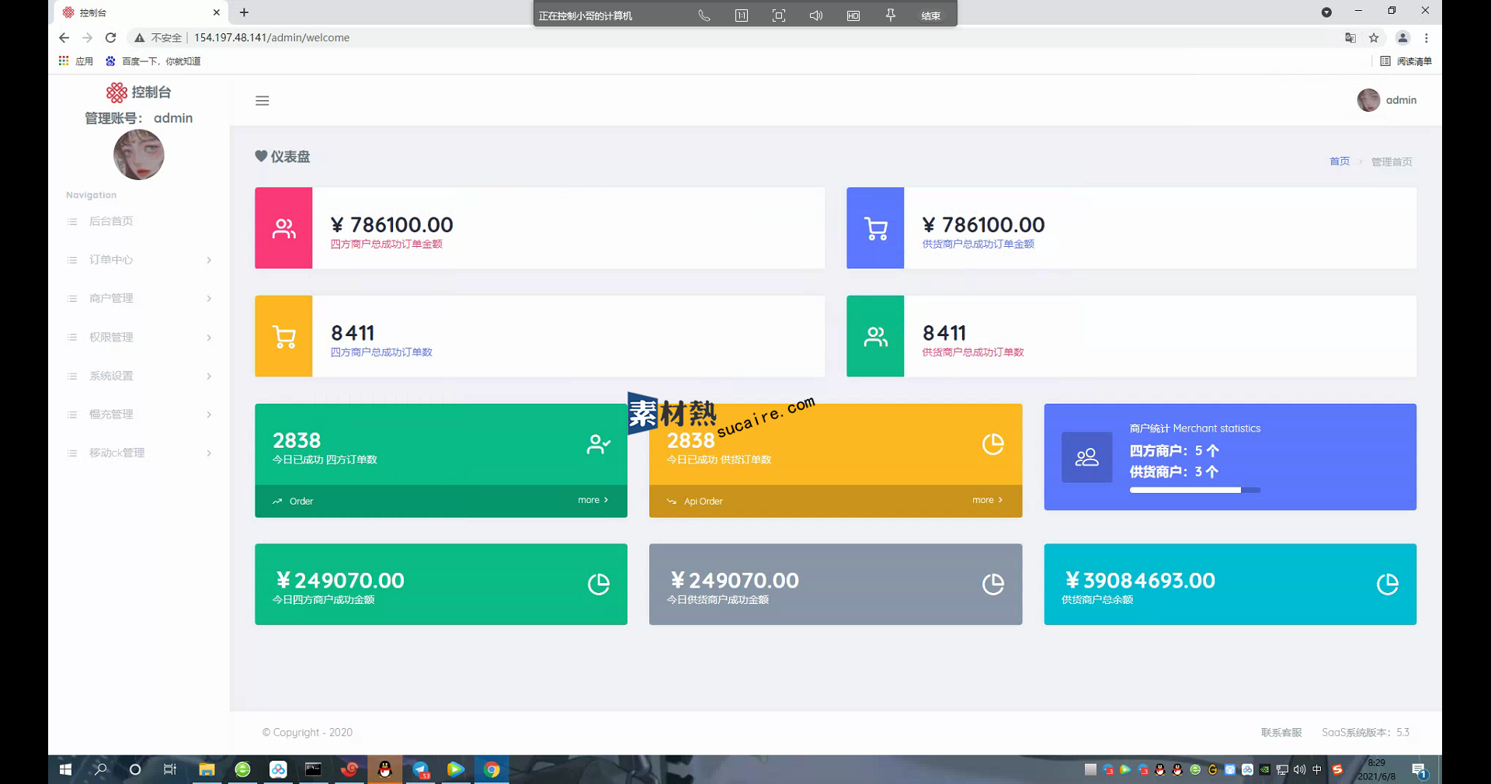Viewport: 1491px width, 784px height.
Task: Open 后台首页 in sidebar
Action: (111, 221)
